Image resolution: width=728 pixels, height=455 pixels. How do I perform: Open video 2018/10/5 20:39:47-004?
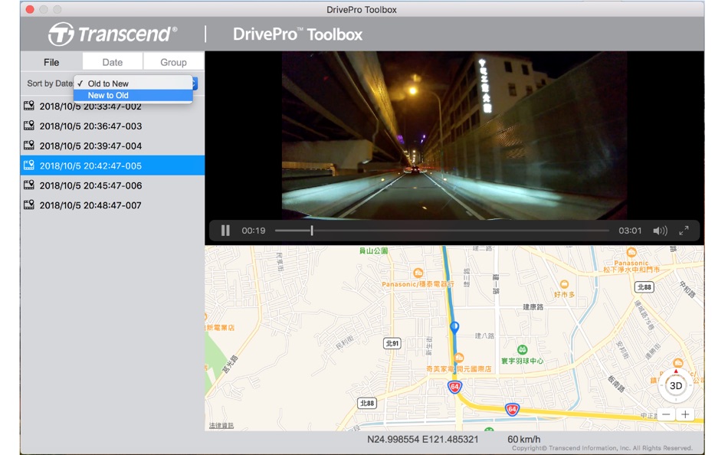113,146
